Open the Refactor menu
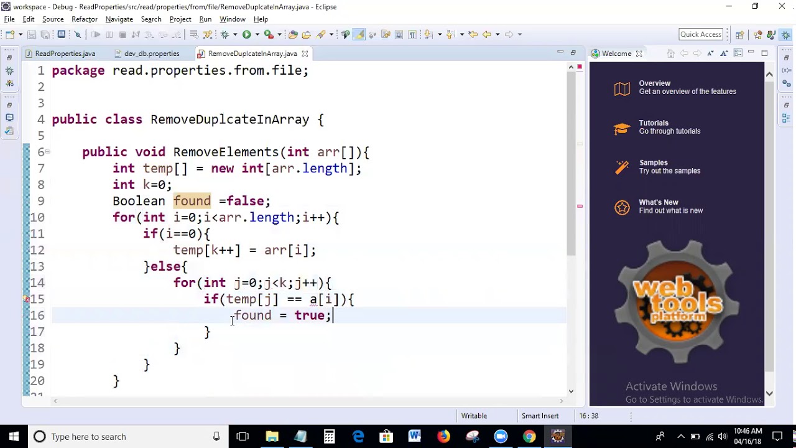 (x=85, y=19)
